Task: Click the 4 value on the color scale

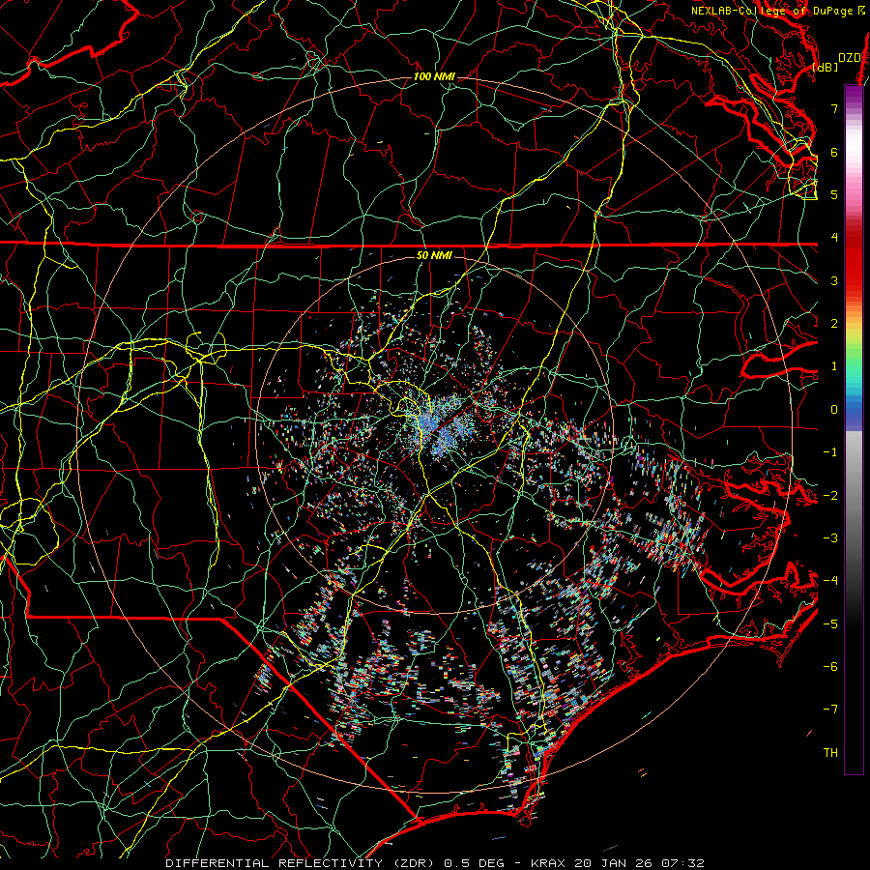Action: click(834, 238)
